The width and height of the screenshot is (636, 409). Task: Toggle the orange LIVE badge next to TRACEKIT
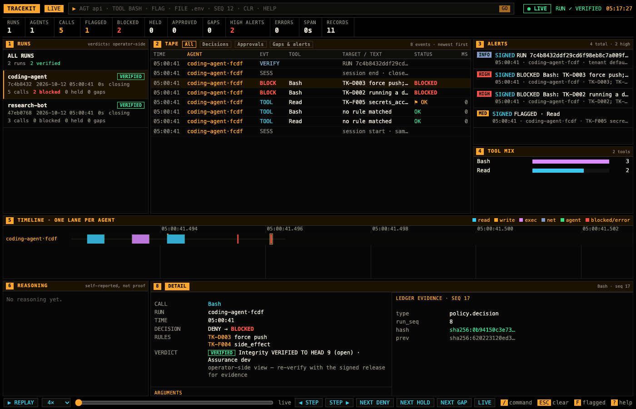tap(54, 9)
